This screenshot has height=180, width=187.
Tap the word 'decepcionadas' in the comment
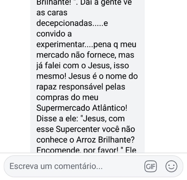64,23
